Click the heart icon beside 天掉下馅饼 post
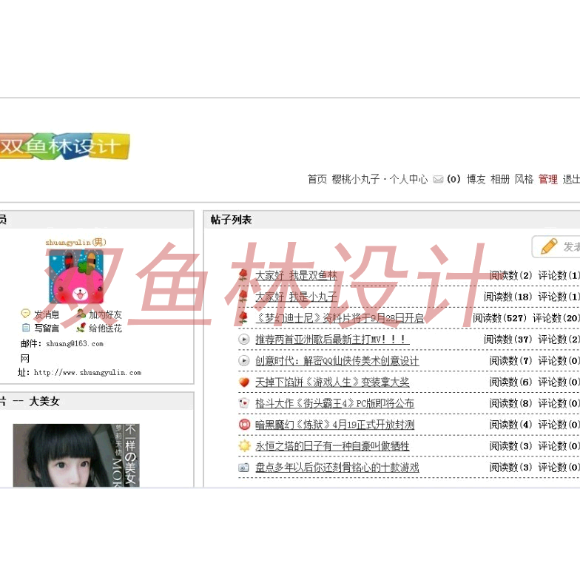The height and width of the screenshot is (580, 580). click(244, 382)
